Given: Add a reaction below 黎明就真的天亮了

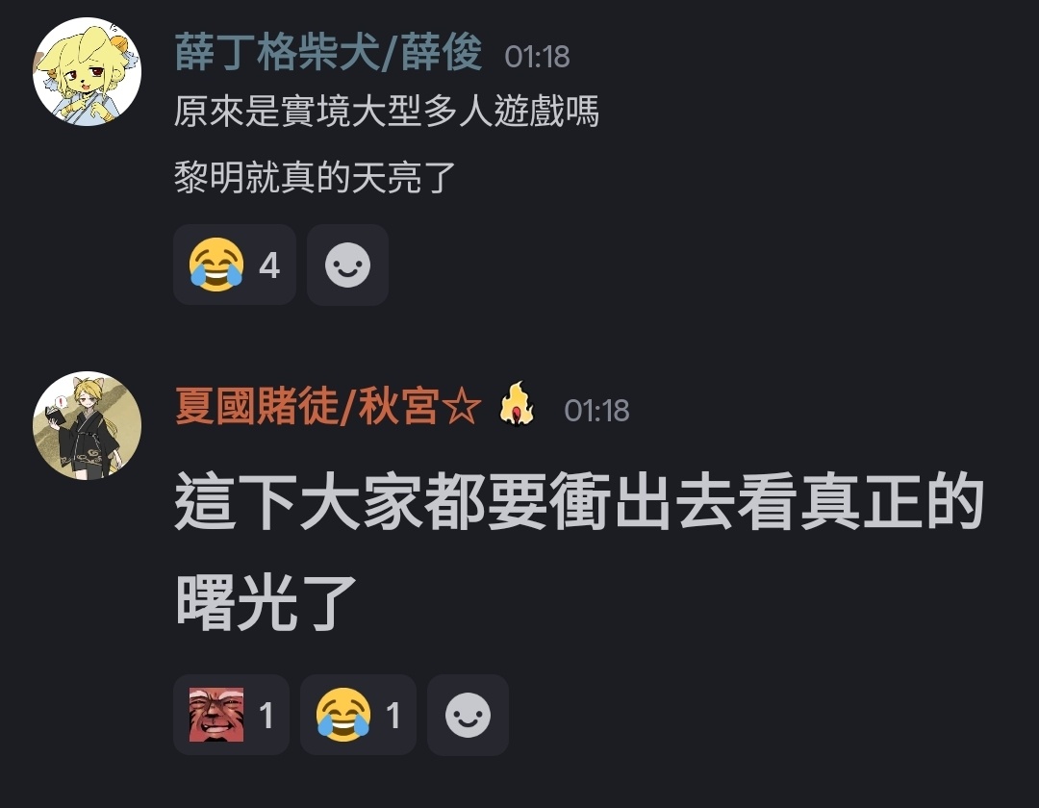Looking at the screenshot, I should 347,265.
